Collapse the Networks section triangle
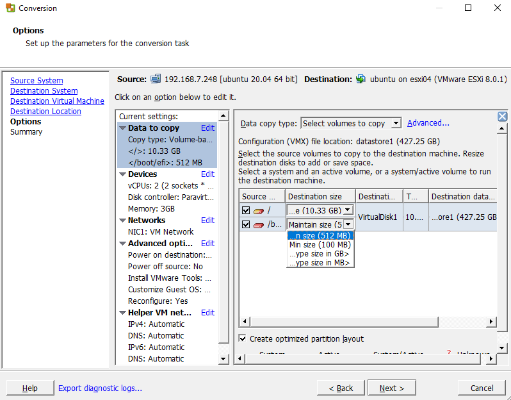Image resolution: width=511 pixels, height=400 pixels. pyautogui.click(x=122, y=221)
